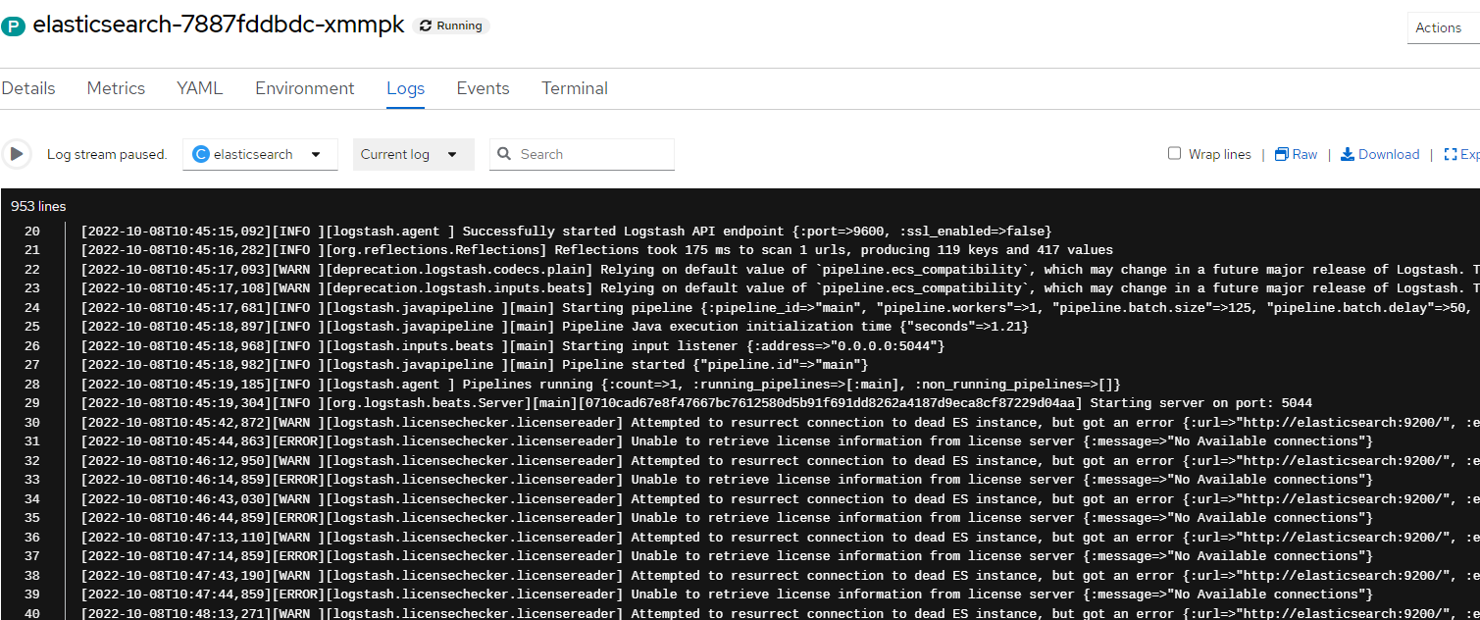Image resolution: width=1480 pixels, height=620 pixels.
Task: Click the search magnifier icon
Action: pos(504,154)
